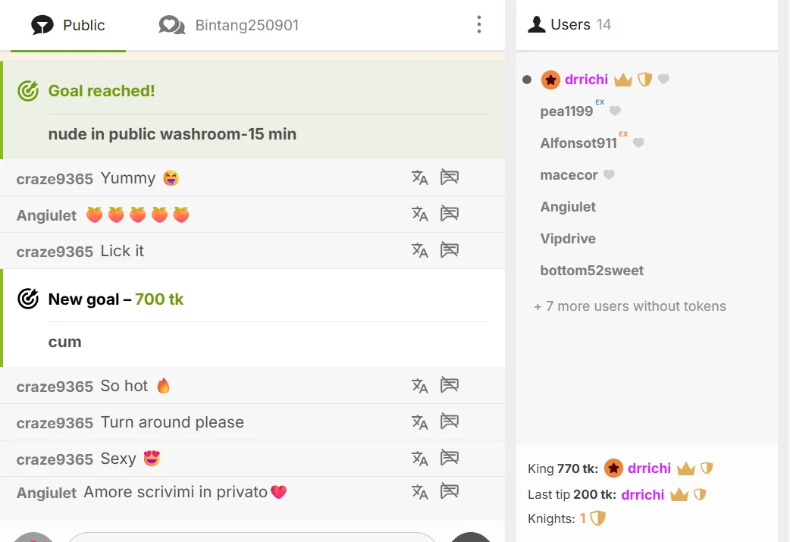Mute chat icon beside craze9365's "Sexy" message

pyautogui.click(x=449, y=458)
